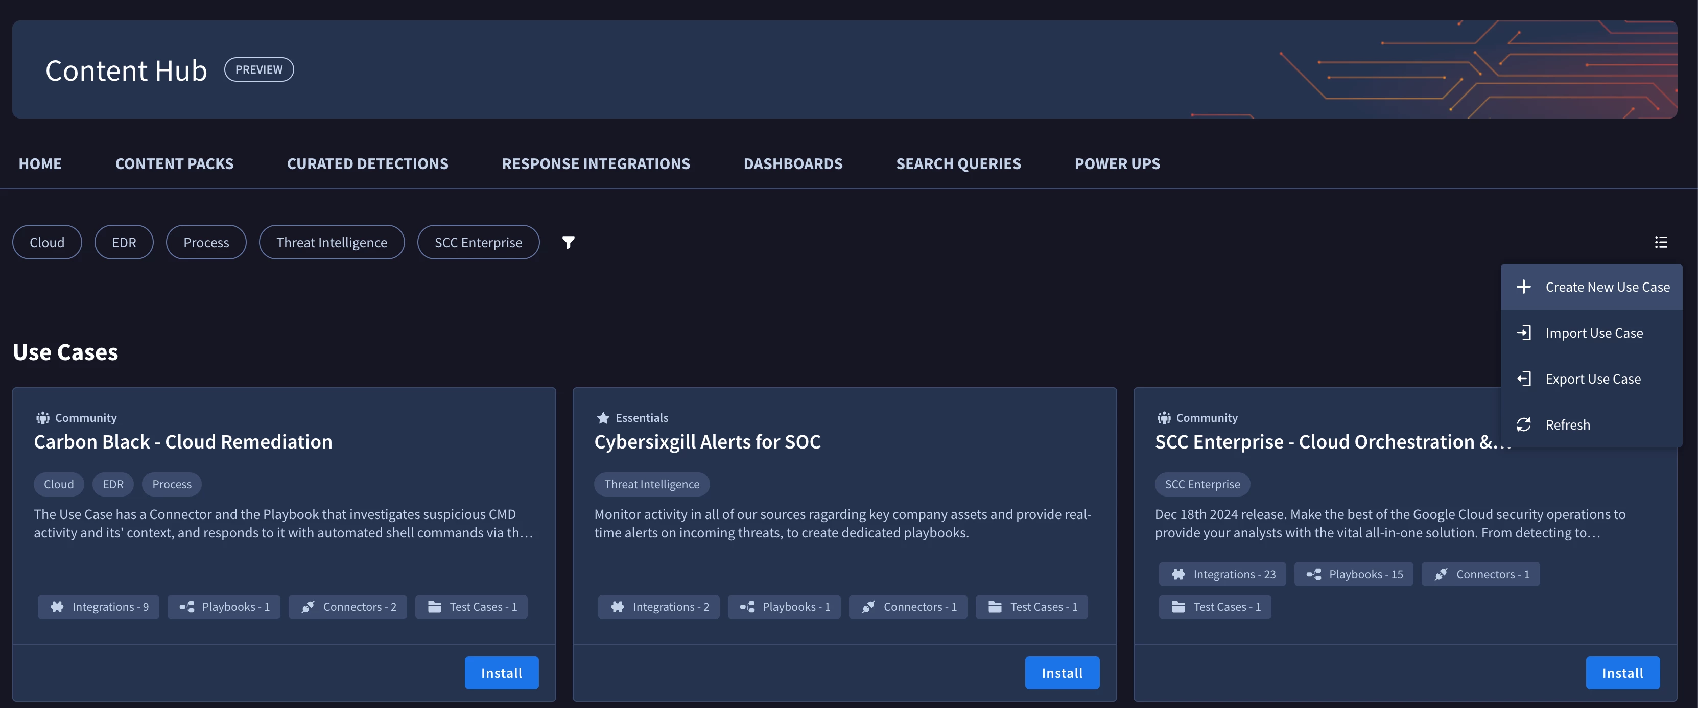Screen dimensions: 1698x708
Task: Install Cybersixgill Alerts for SOC
Action: [x=1062, y=672]
